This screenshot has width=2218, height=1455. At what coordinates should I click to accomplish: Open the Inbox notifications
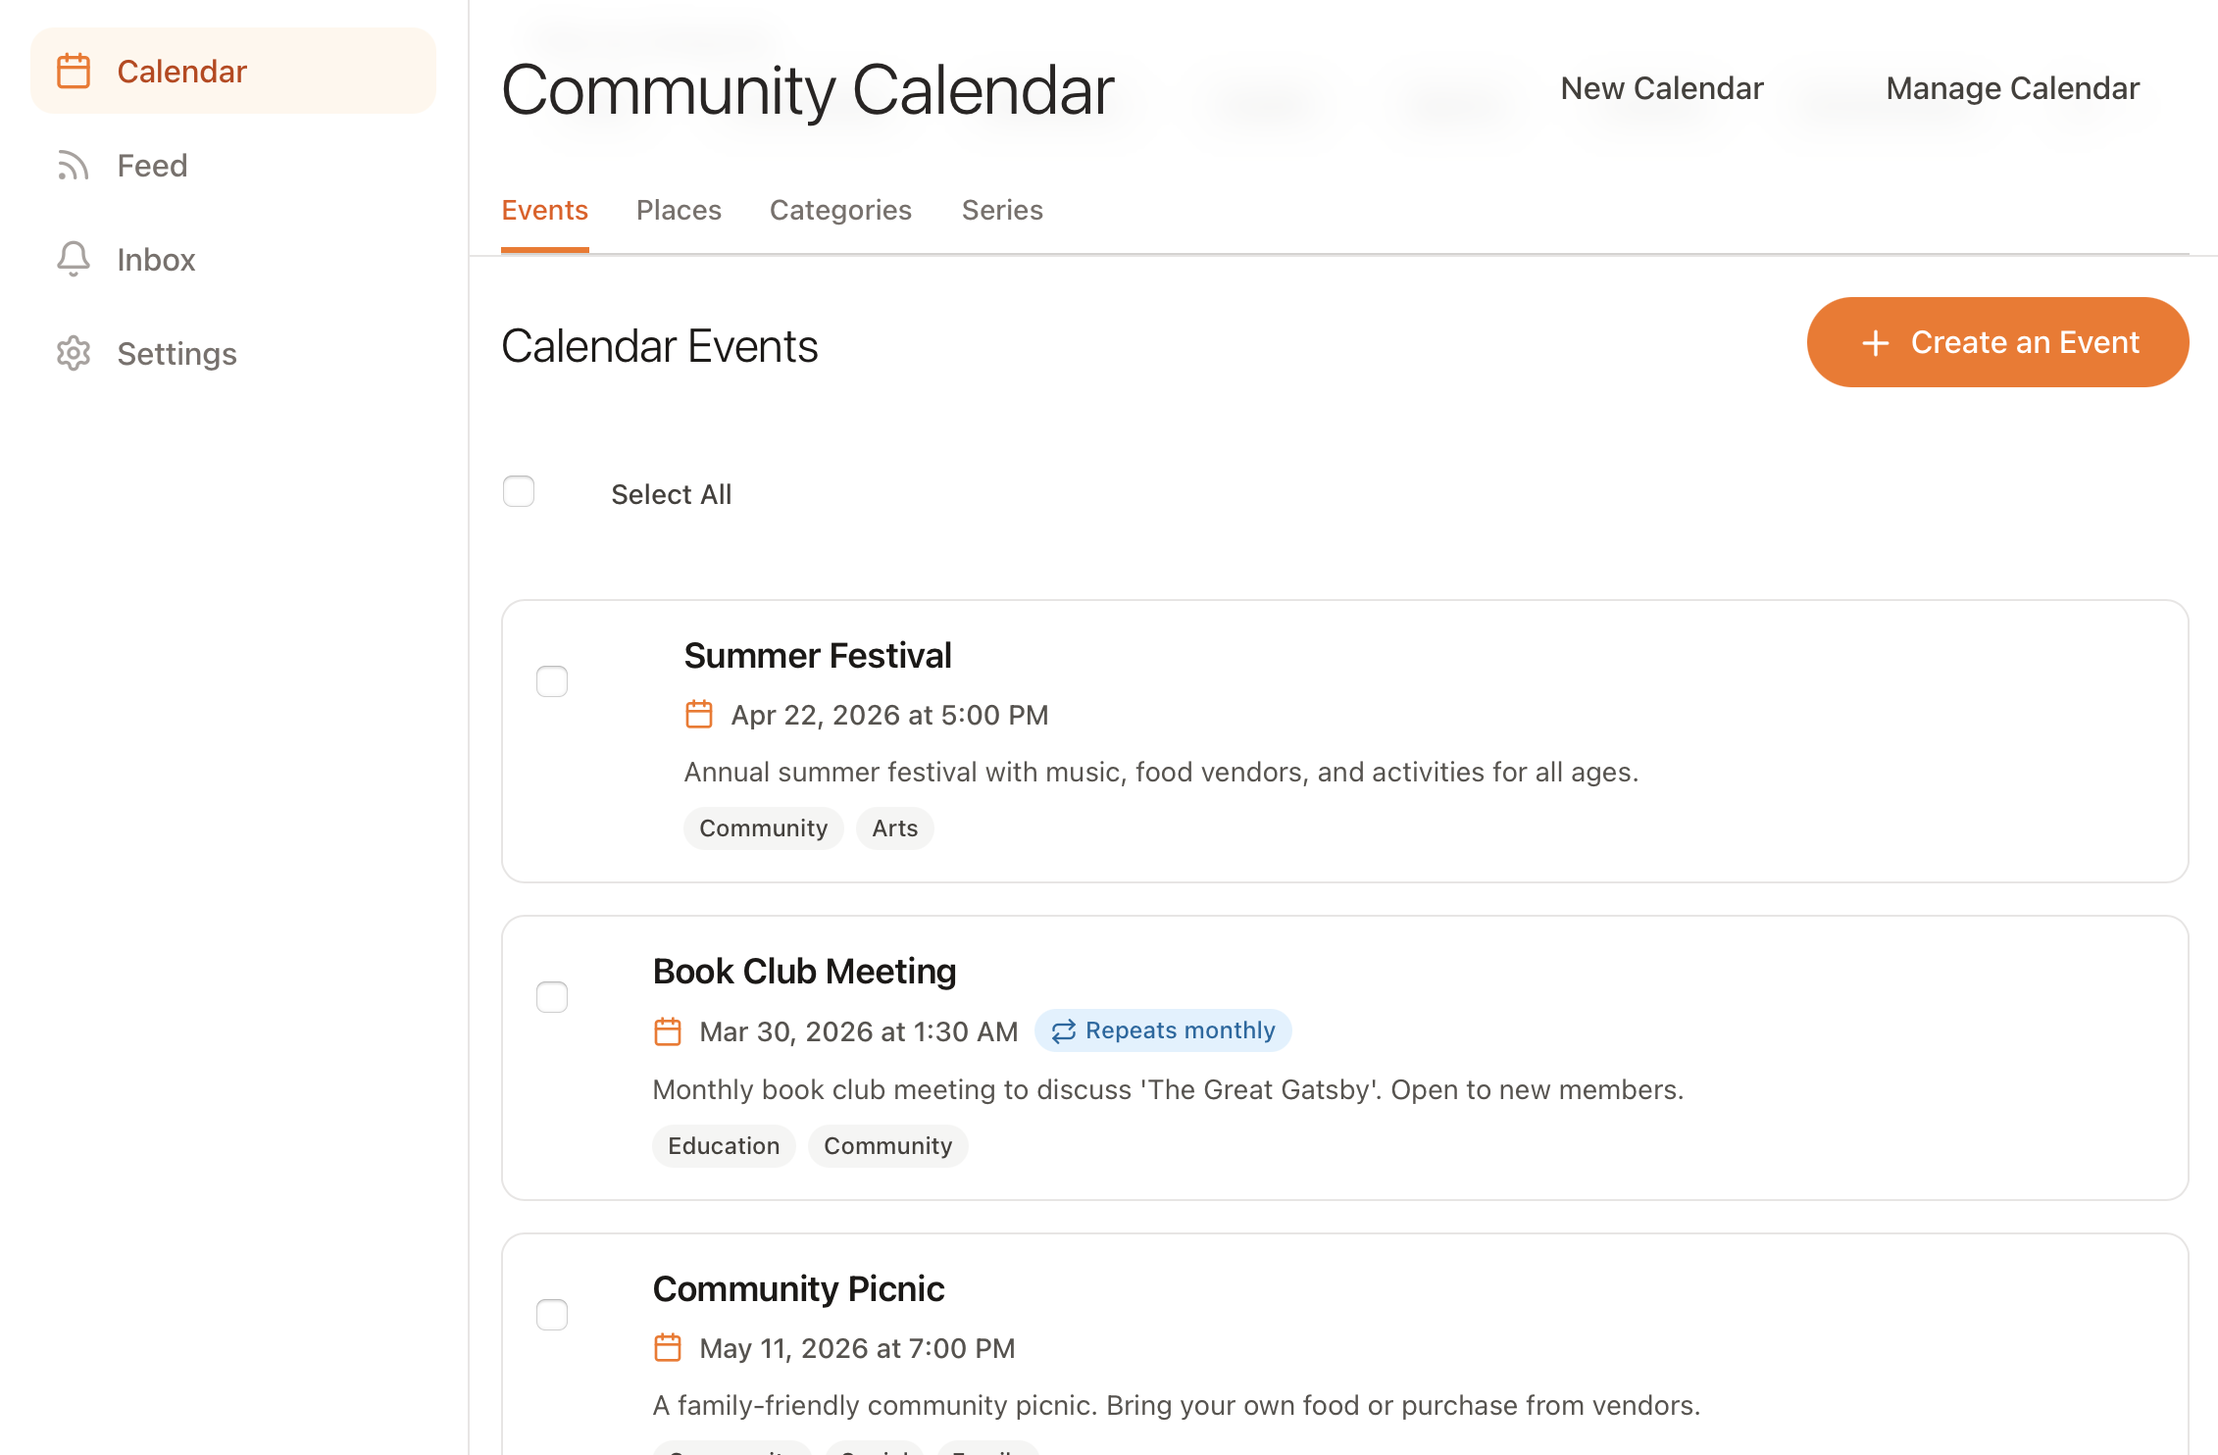pos(155,259)
